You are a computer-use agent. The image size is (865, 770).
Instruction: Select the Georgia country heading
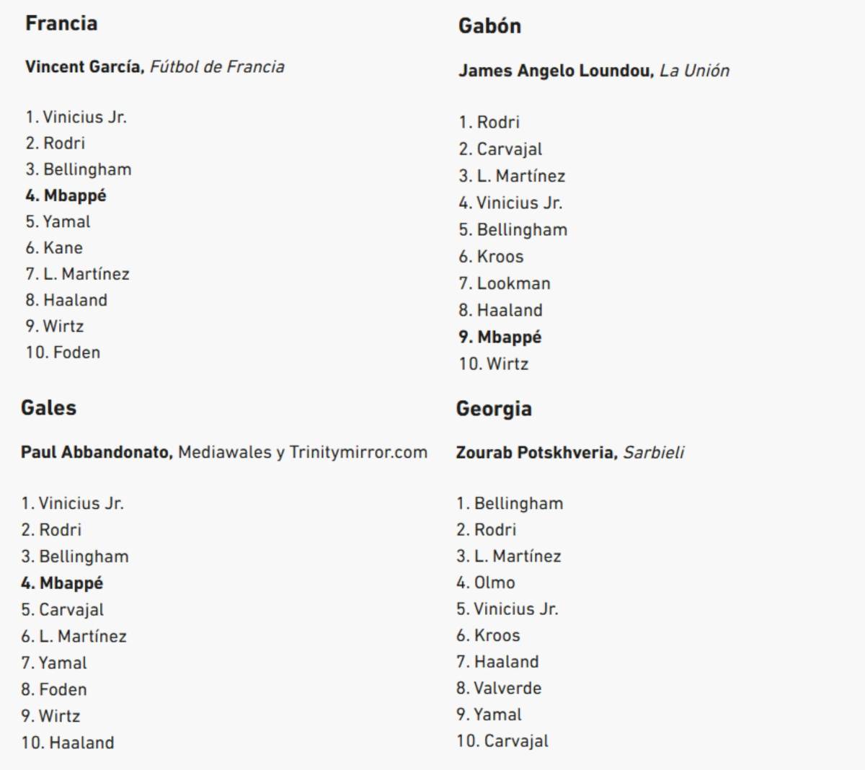tap(494, 409)
